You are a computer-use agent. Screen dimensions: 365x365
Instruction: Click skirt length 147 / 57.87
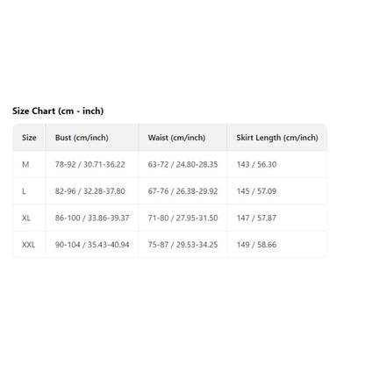tap(256, 218)
